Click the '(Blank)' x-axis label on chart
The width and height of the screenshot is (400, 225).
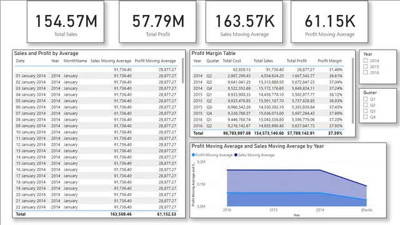click(x=367, y=210)
